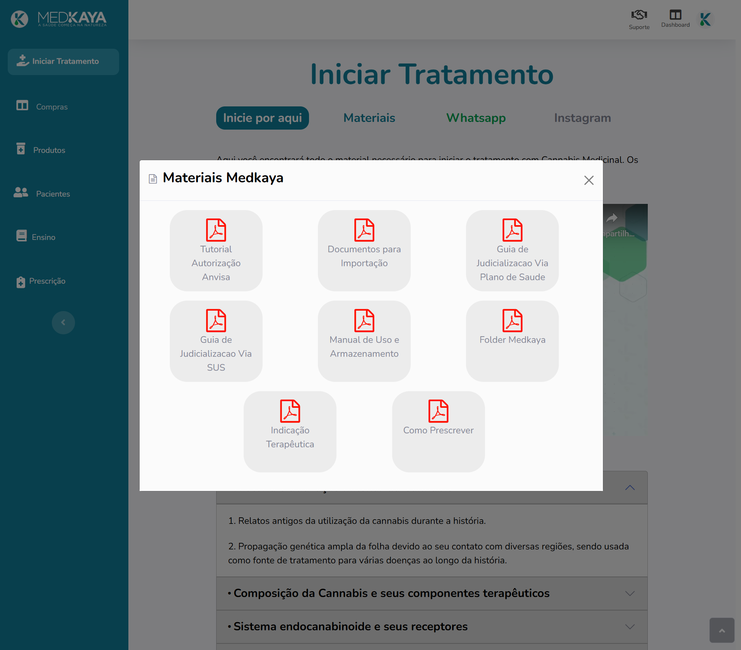Click the Prescrição clipboard icon
Image resolution: width=741 pixels, height=650 pixels.
point(21,282)
